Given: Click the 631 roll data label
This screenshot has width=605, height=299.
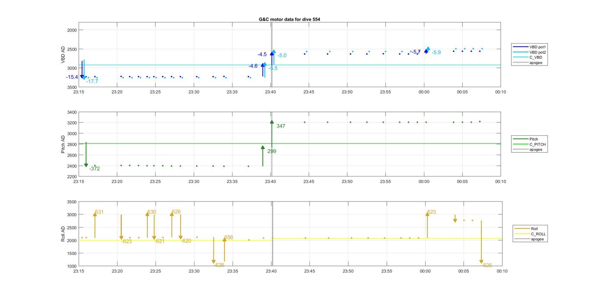Looking at the screenshot, I should pos(99,212).
